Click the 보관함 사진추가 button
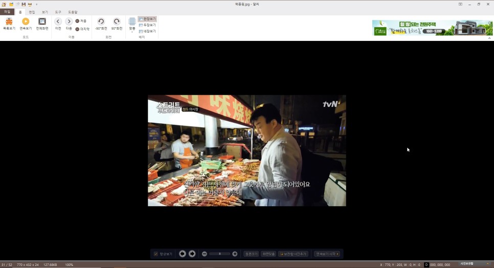The image size is (494, 268). click(294, 254)
